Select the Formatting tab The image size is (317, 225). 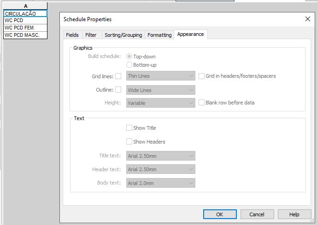tap(159, 35)
